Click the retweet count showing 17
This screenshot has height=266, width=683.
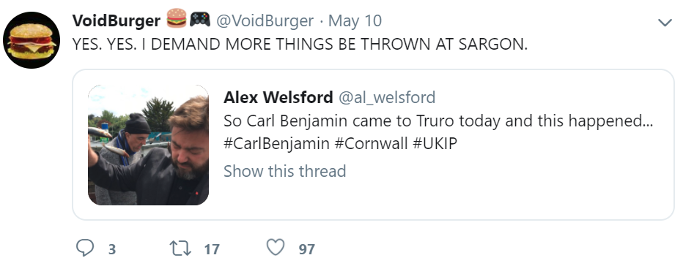point(212,249)
